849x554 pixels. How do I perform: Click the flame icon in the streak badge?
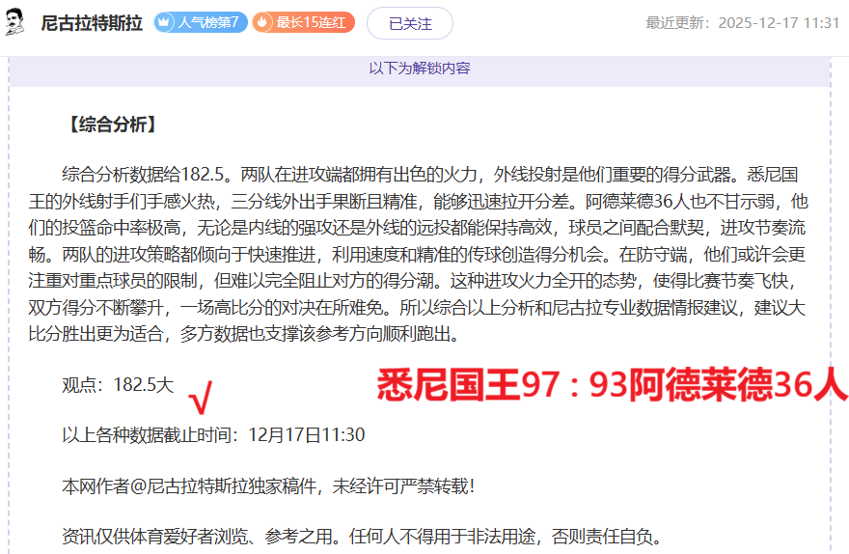[263, 22]
